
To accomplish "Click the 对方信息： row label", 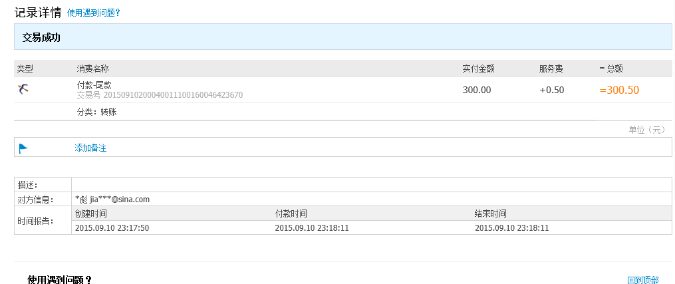I will 35,200.
